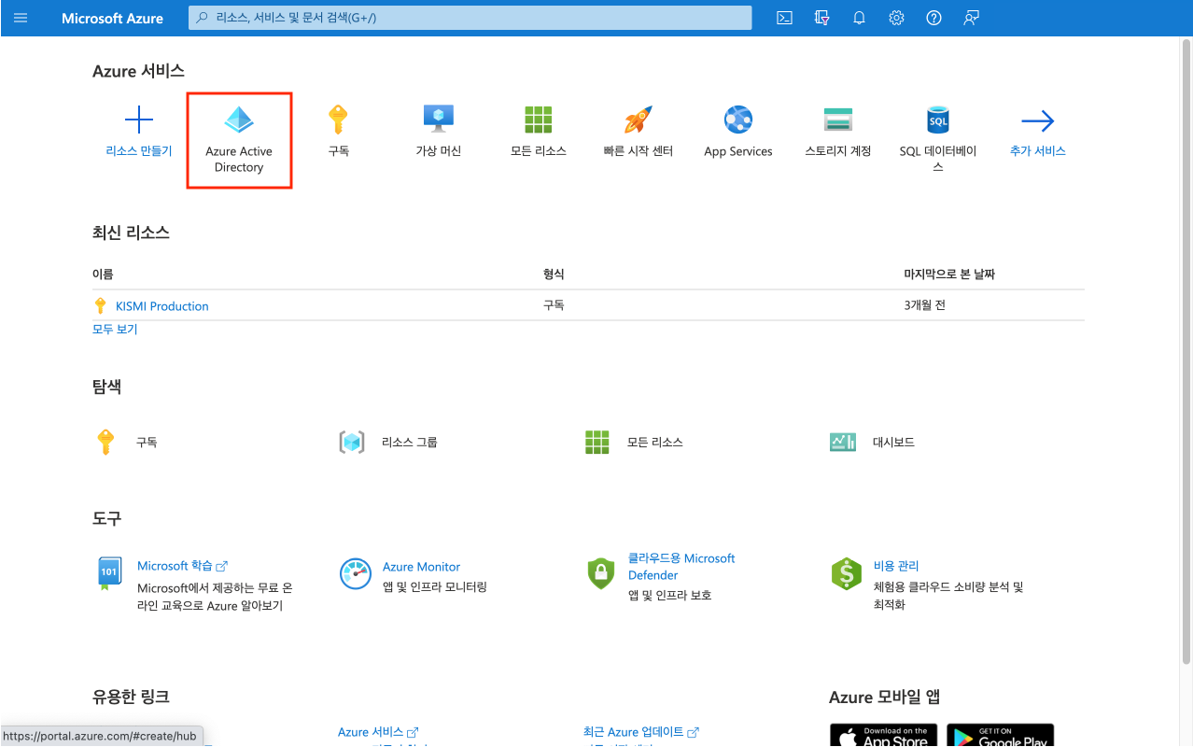Viewport: 1193px width, 747px height.
Task: Click the 리소스 만들기 plus icon
Action: [139, 120]
